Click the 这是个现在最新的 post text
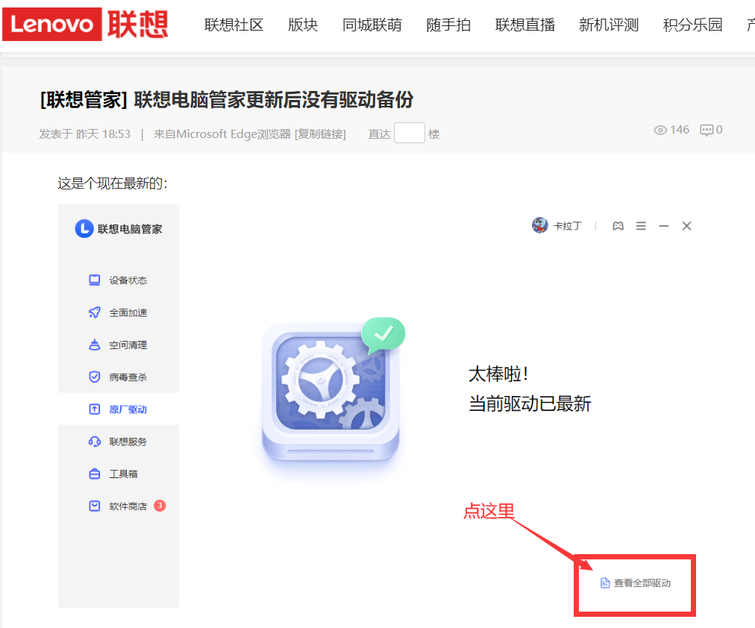Screen dimensions: 755x628 pyautogui.click(x=113, y=183)
